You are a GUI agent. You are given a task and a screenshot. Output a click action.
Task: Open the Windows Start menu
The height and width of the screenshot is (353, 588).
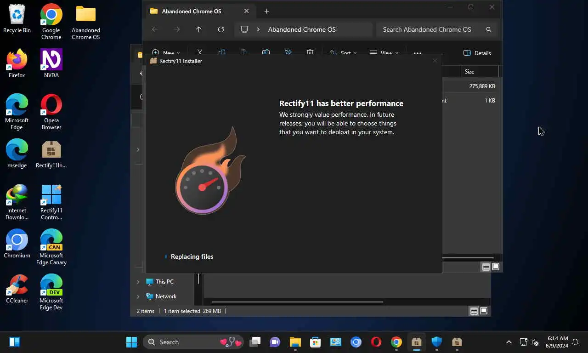coord(132,342)
